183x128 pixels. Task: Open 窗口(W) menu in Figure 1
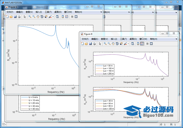[x=68, y=12]
